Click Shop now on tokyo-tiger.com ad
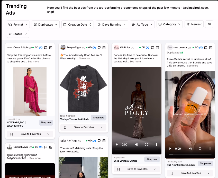The height and width of the screenshot is (178, 218). [x=98, y=118]
